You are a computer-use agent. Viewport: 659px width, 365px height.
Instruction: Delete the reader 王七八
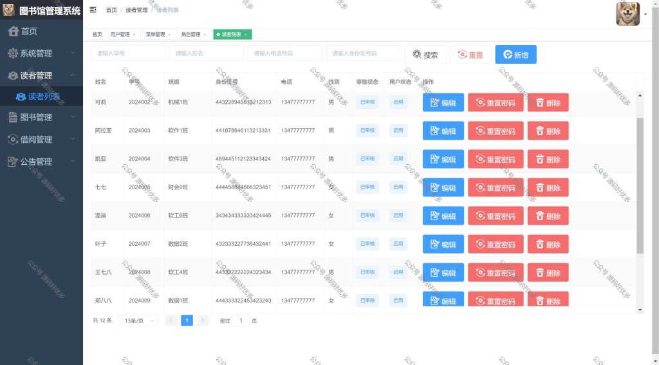tap(548, 272)
